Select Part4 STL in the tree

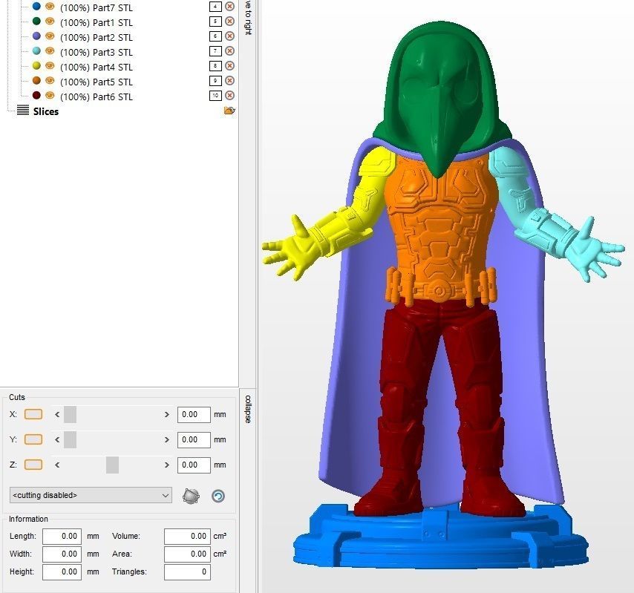tap(97, 67)
